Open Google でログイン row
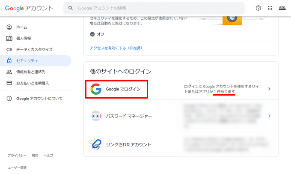The width and height of the screenshot is (291, 174). 181,89
